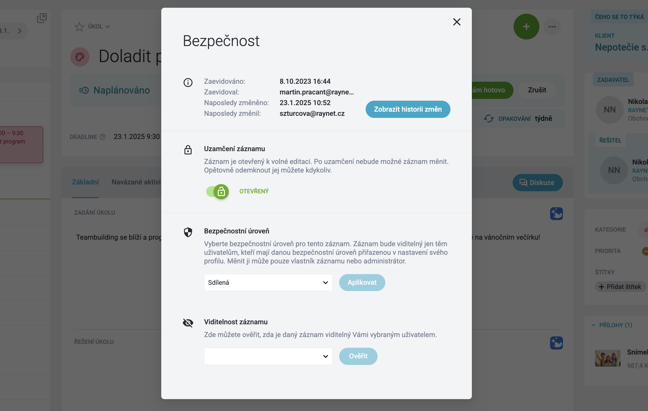Click the DEADLINE help question icon
648x411 pixels.
tap(103, 137)
